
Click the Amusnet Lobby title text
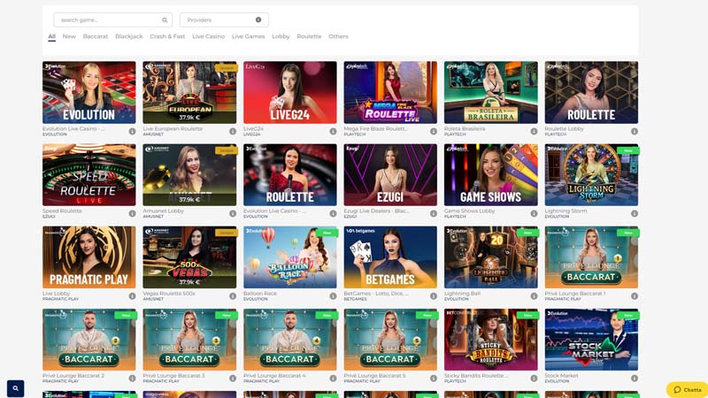tap(163, 210)
